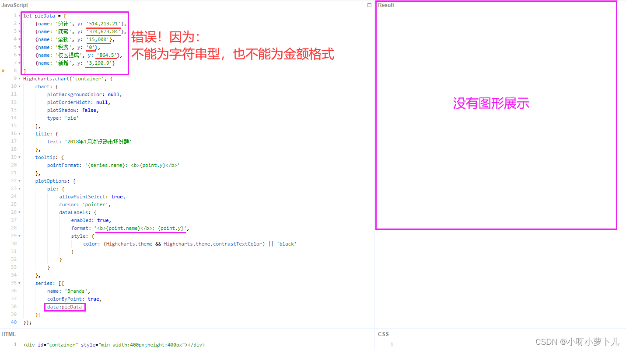Collapse the tooltip block fold on line 19
This screenshot has height=350, width=626.
19,157
